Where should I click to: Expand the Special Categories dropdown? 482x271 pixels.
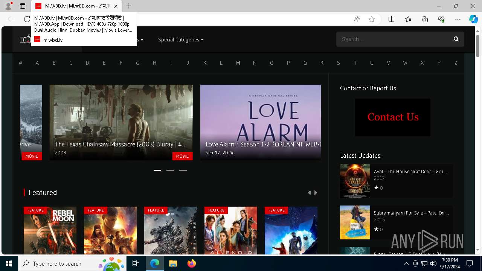(x=181, y=40)
